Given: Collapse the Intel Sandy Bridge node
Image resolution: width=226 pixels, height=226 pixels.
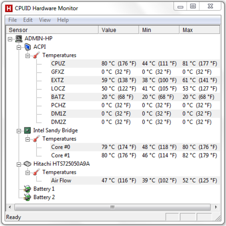Looking at the screenshot, I should click(x=19, y=131).
